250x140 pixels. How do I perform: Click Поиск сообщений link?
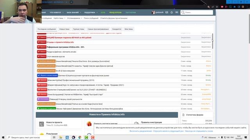click(x=91, y=18)
